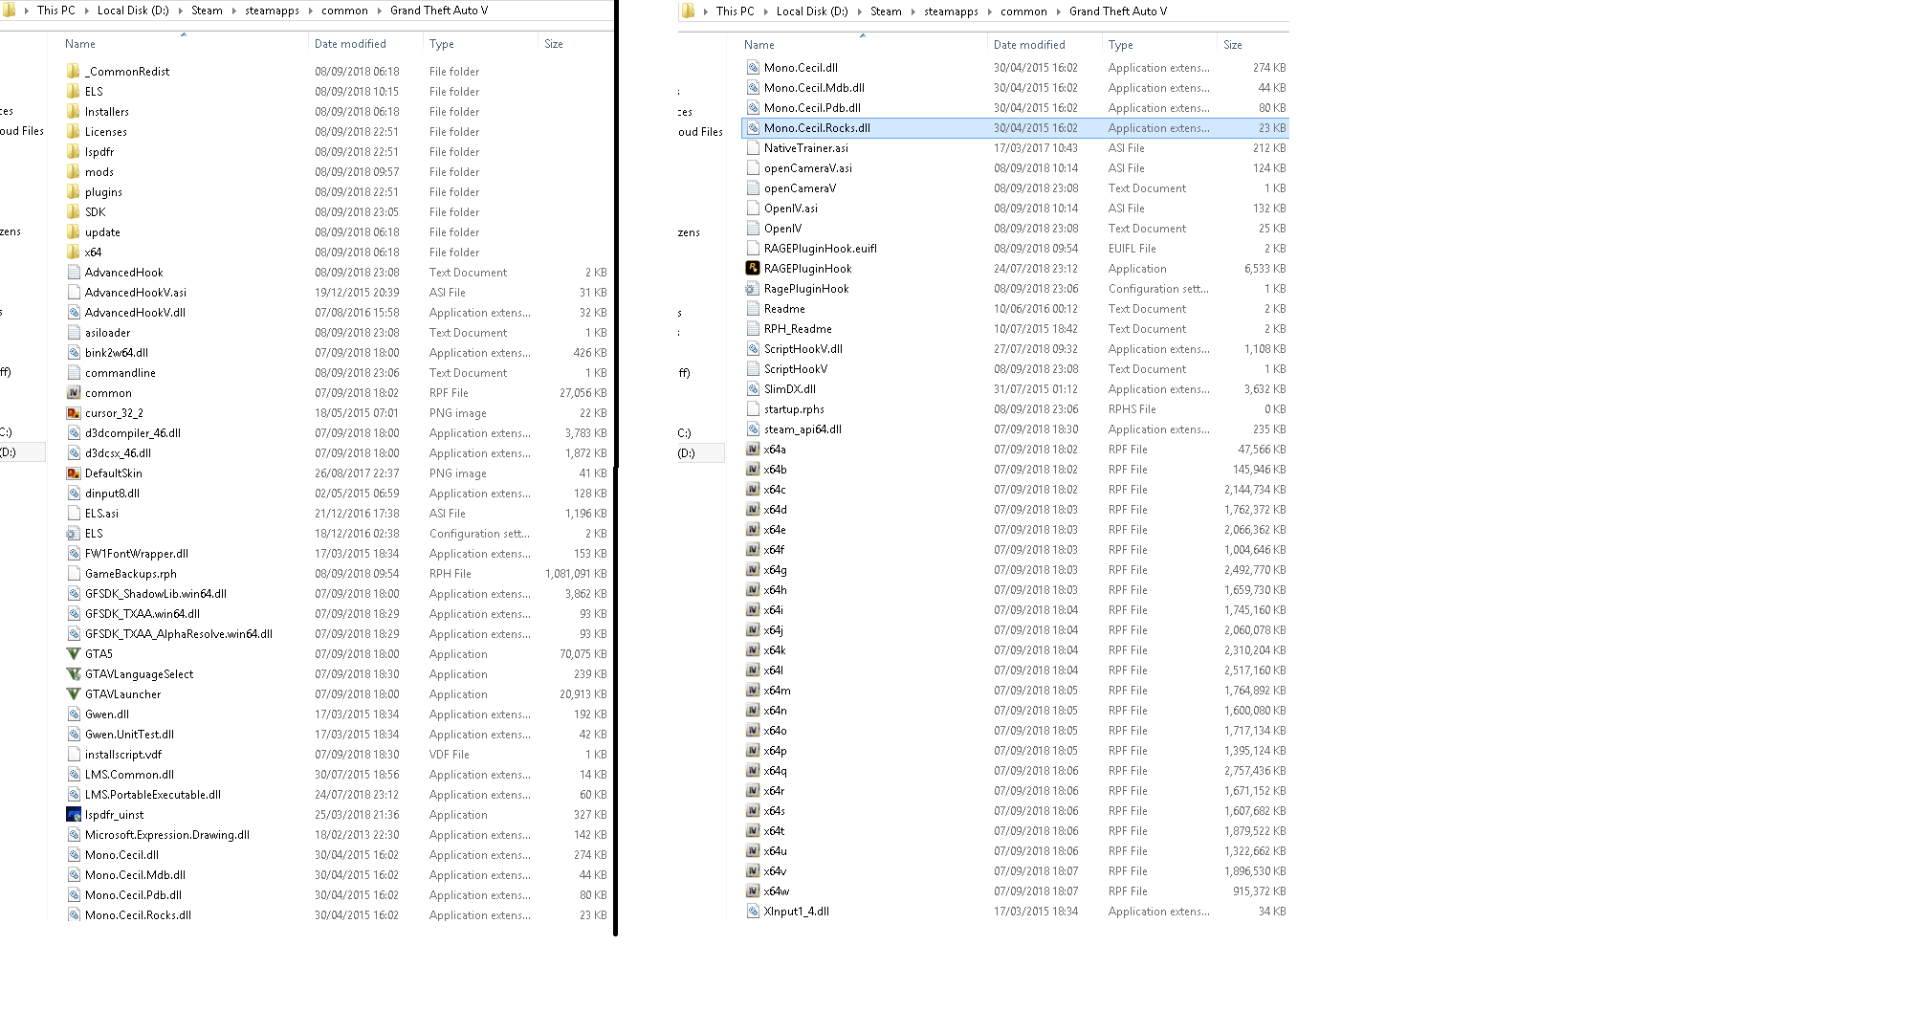Screen dimensions: 1913x1033
Task: Click the GTA5 application icon
Action: (x=74, y=654)
